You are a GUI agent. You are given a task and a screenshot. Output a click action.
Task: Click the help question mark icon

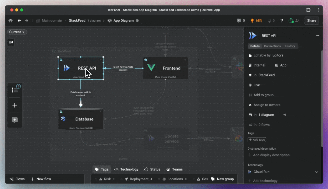tap(281, 20)
